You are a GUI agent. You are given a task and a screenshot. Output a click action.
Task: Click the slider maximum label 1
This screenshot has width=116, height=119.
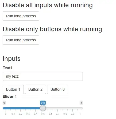81,103
